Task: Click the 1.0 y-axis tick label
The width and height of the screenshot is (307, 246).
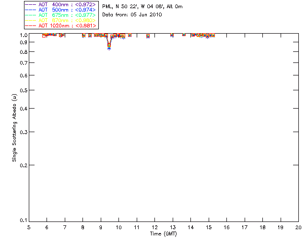Action: (24, 35)
